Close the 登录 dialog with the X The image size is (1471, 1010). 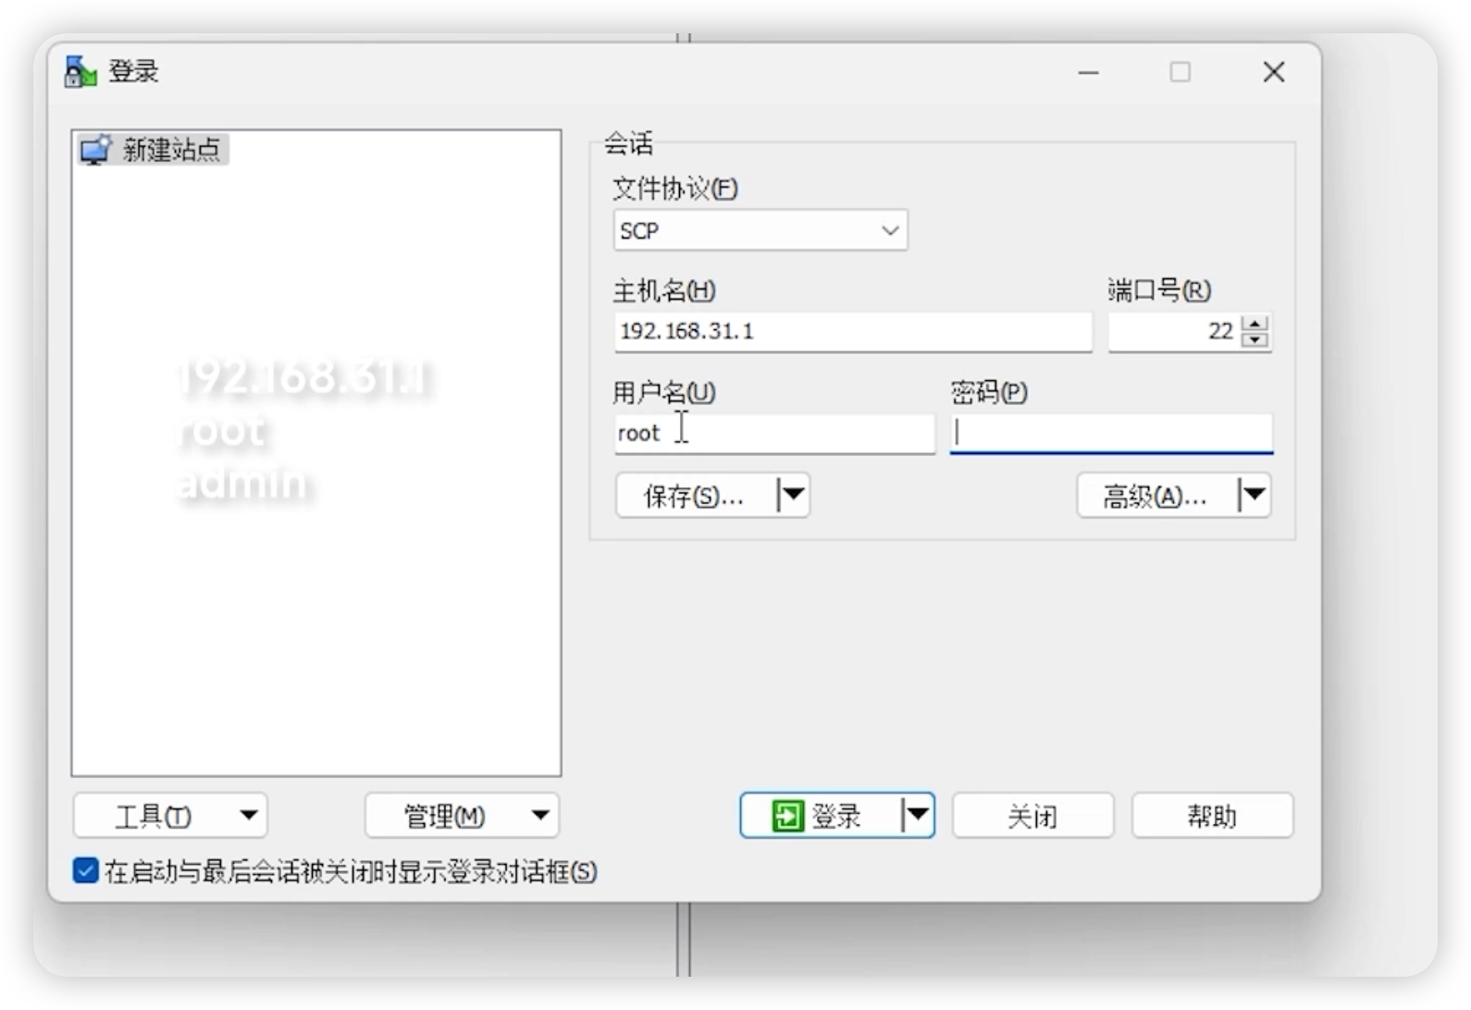pyautogui.click(x=1274, y=72)
